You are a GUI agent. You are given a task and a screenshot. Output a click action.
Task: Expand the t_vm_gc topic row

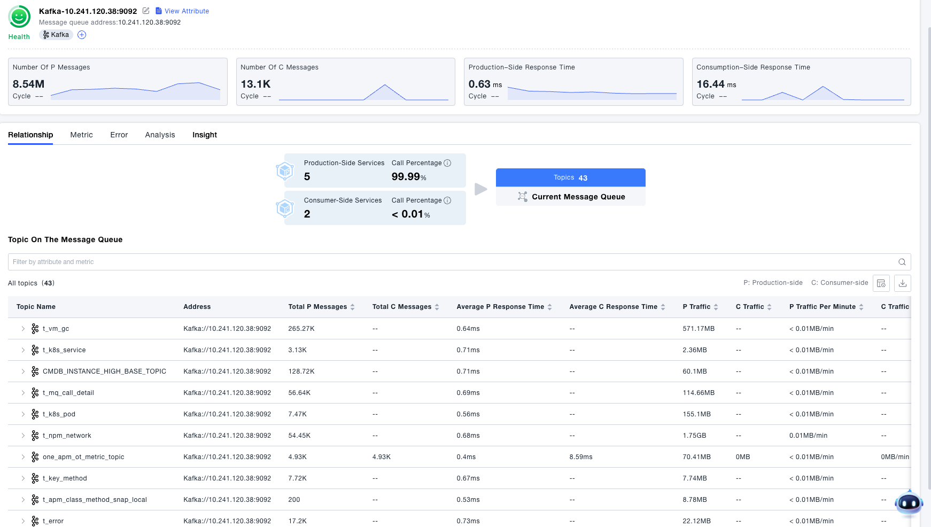coord(23,329)
